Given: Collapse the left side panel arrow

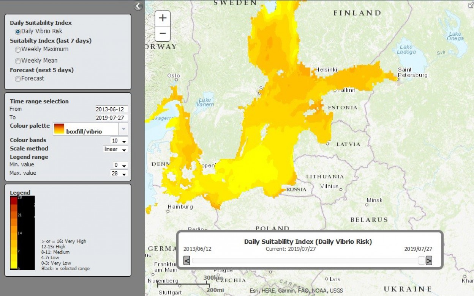Looking at the screenshot, I should click(138, 6).
